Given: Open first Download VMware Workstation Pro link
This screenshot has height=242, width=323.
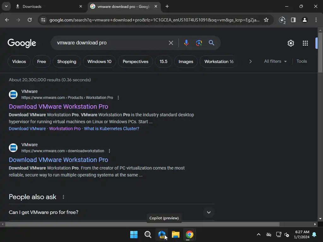Looking at the screenshot, I should [58, 107].
